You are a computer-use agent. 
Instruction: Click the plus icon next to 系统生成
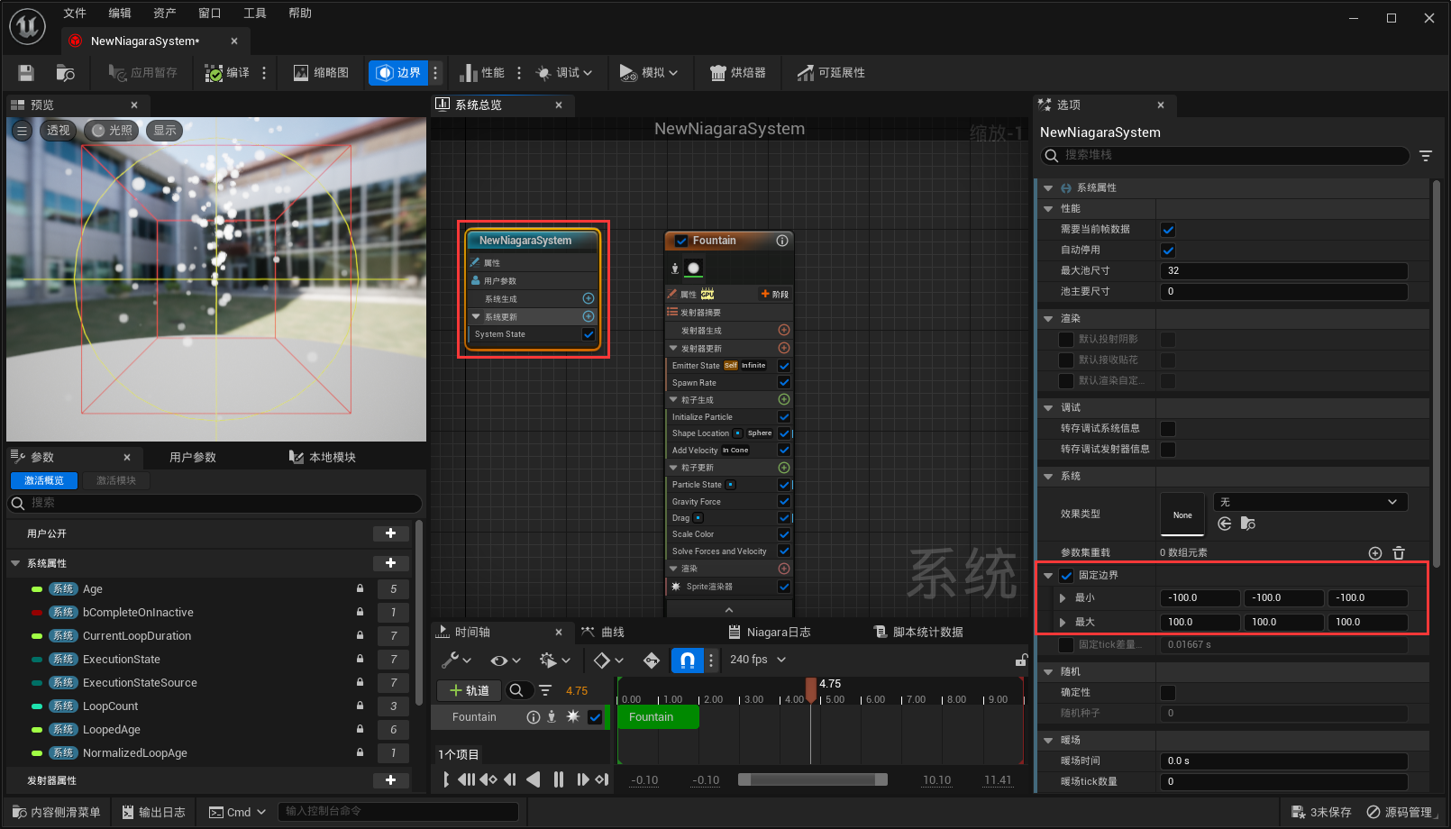589,298
